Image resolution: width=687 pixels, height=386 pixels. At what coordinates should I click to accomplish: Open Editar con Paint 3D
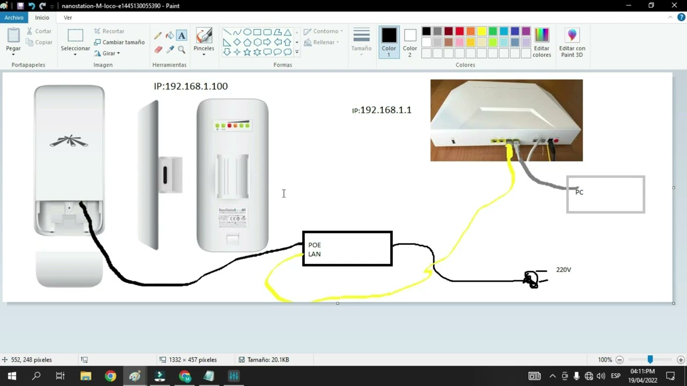572,43
